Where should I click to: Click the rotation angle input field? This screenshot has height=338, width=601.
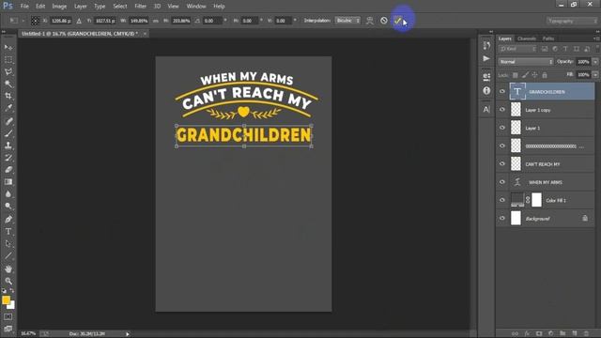213,21
